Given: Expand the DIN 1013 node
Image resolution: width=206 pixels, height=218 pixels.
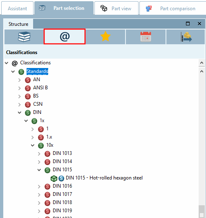Looking at the screenshot, I should pyautogui.click(x=39, y=154).
